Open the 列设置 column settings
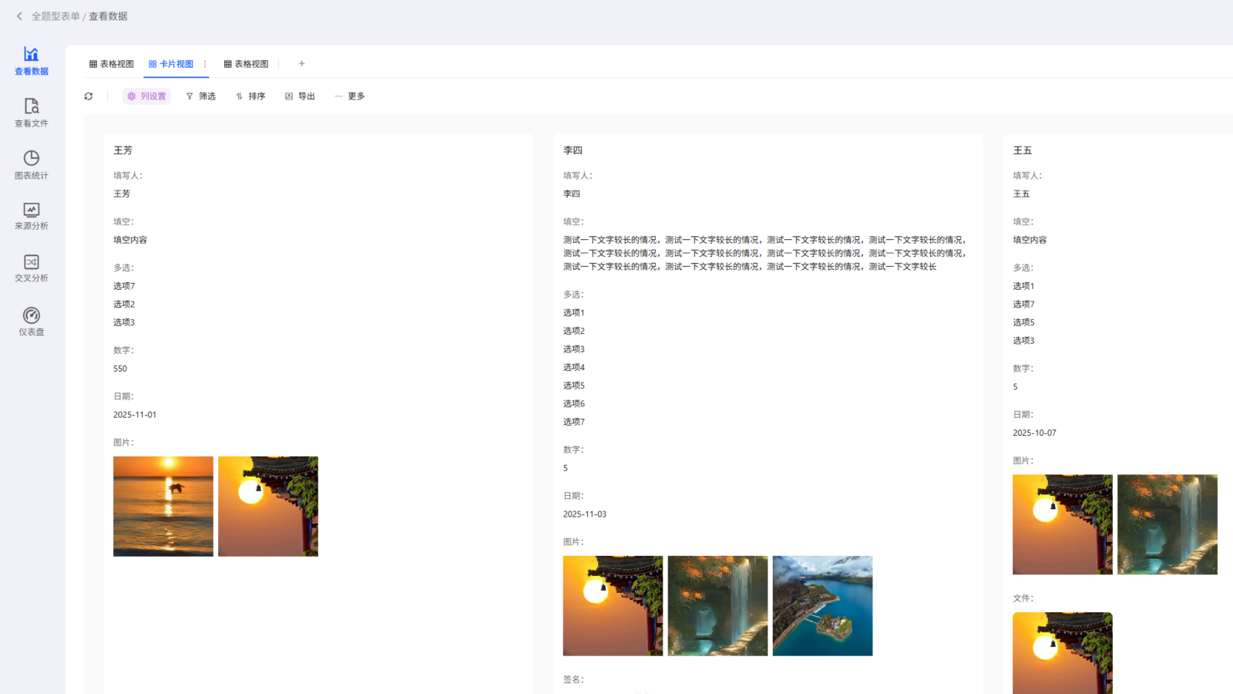1233x694 pixels. click(x=146, y=96)
